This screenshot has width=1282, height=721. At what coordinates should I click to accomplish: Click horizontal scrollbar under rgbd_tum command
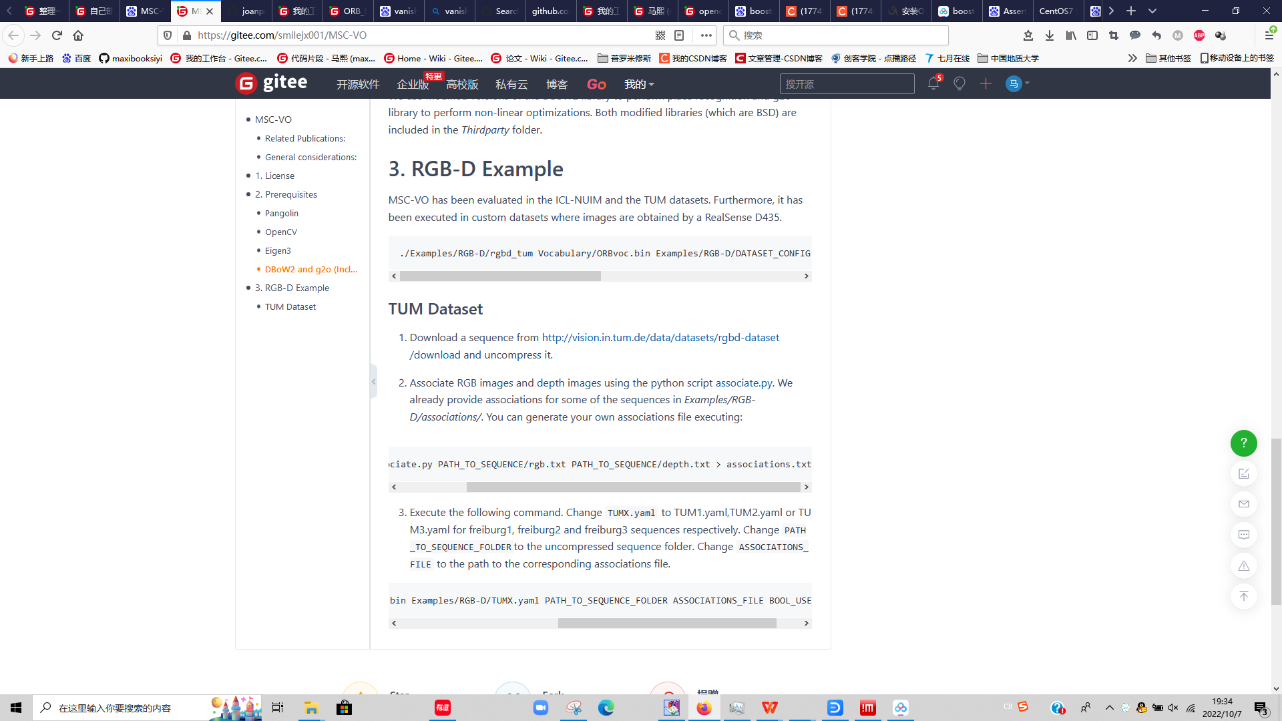[500, 276]
